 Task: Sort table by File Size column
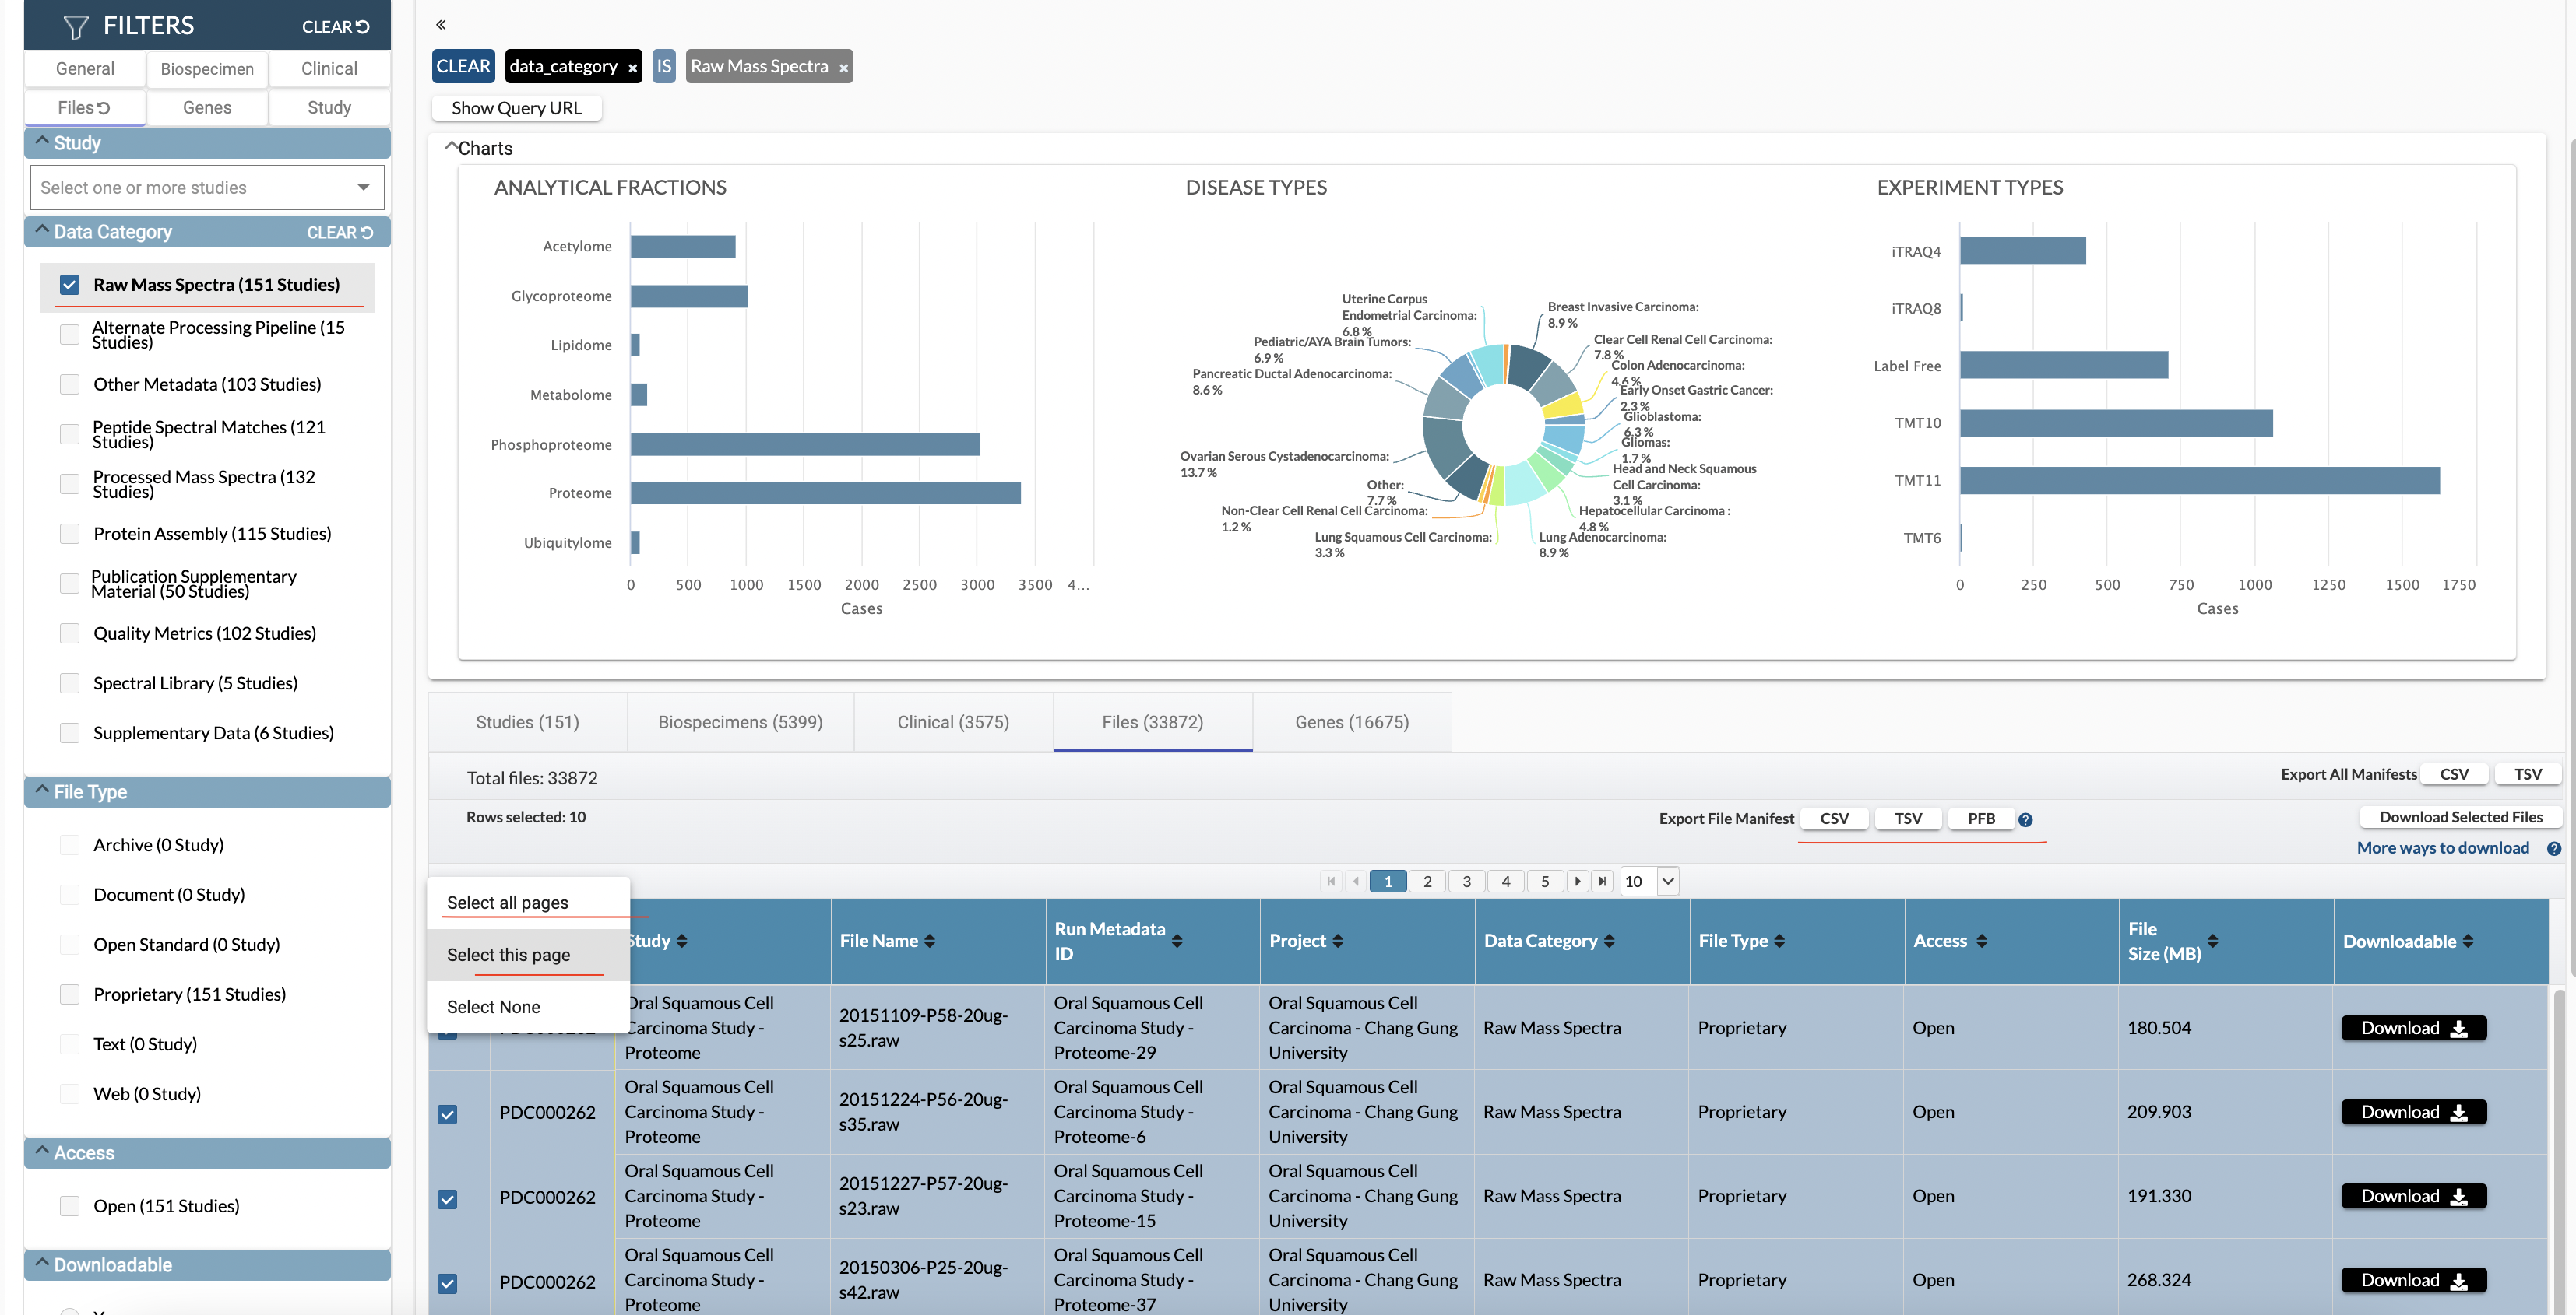click(2212, 942)
